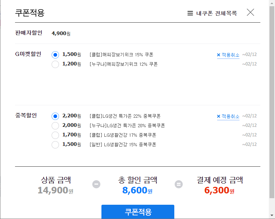Click the scrollbar up arrow
Screen dimensions: 275x219
point(272,3)
